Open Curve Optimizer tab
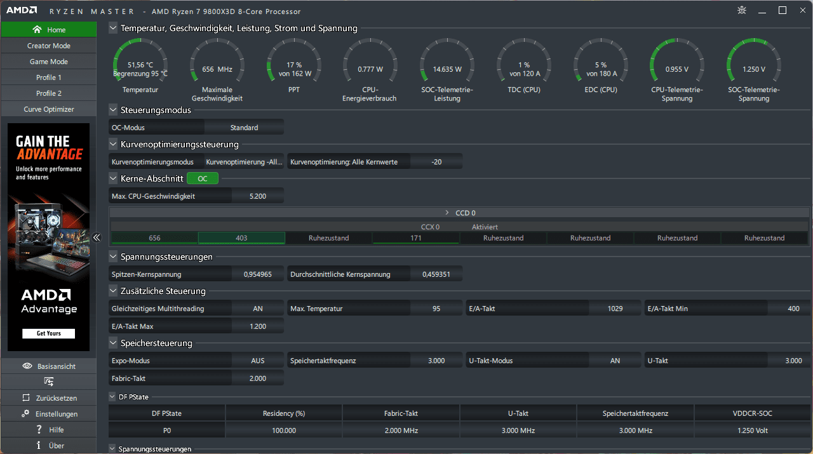The height and width of the screenshot is (454, 813). (x=49, y=109)
